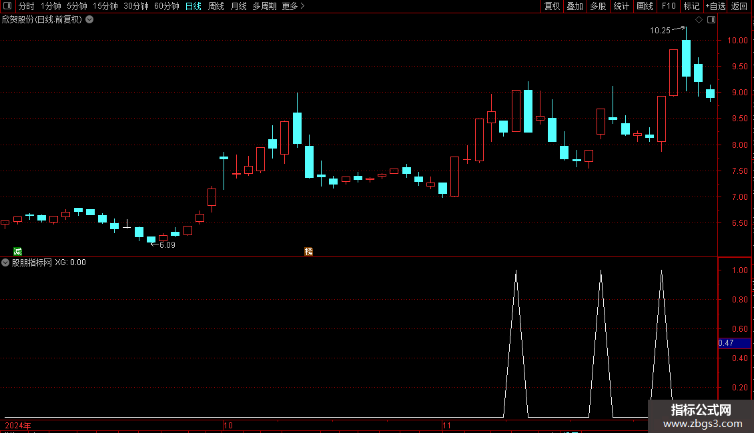The image size is (754, 433).
Task: Click the 10.25 high price label
Action: (660, 31)
